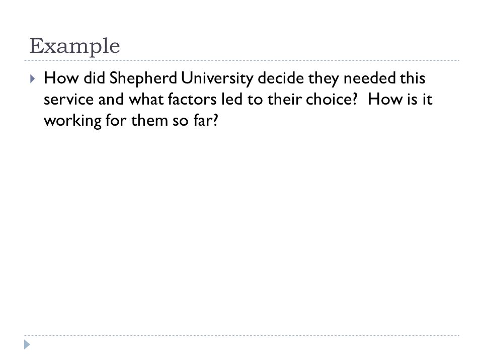
Task: Click the word 'they' on the first line
Action: tap(324, 79)
